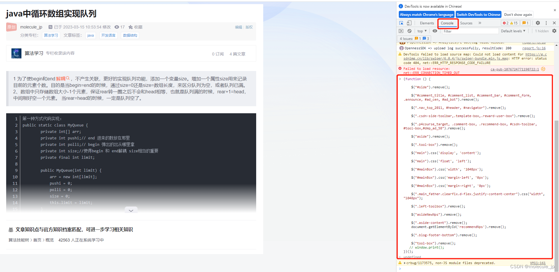This screenshot has height=272, width=559.
Task: Open swiper-bundle.min.js.map URL link
Action: coord(475,56)
